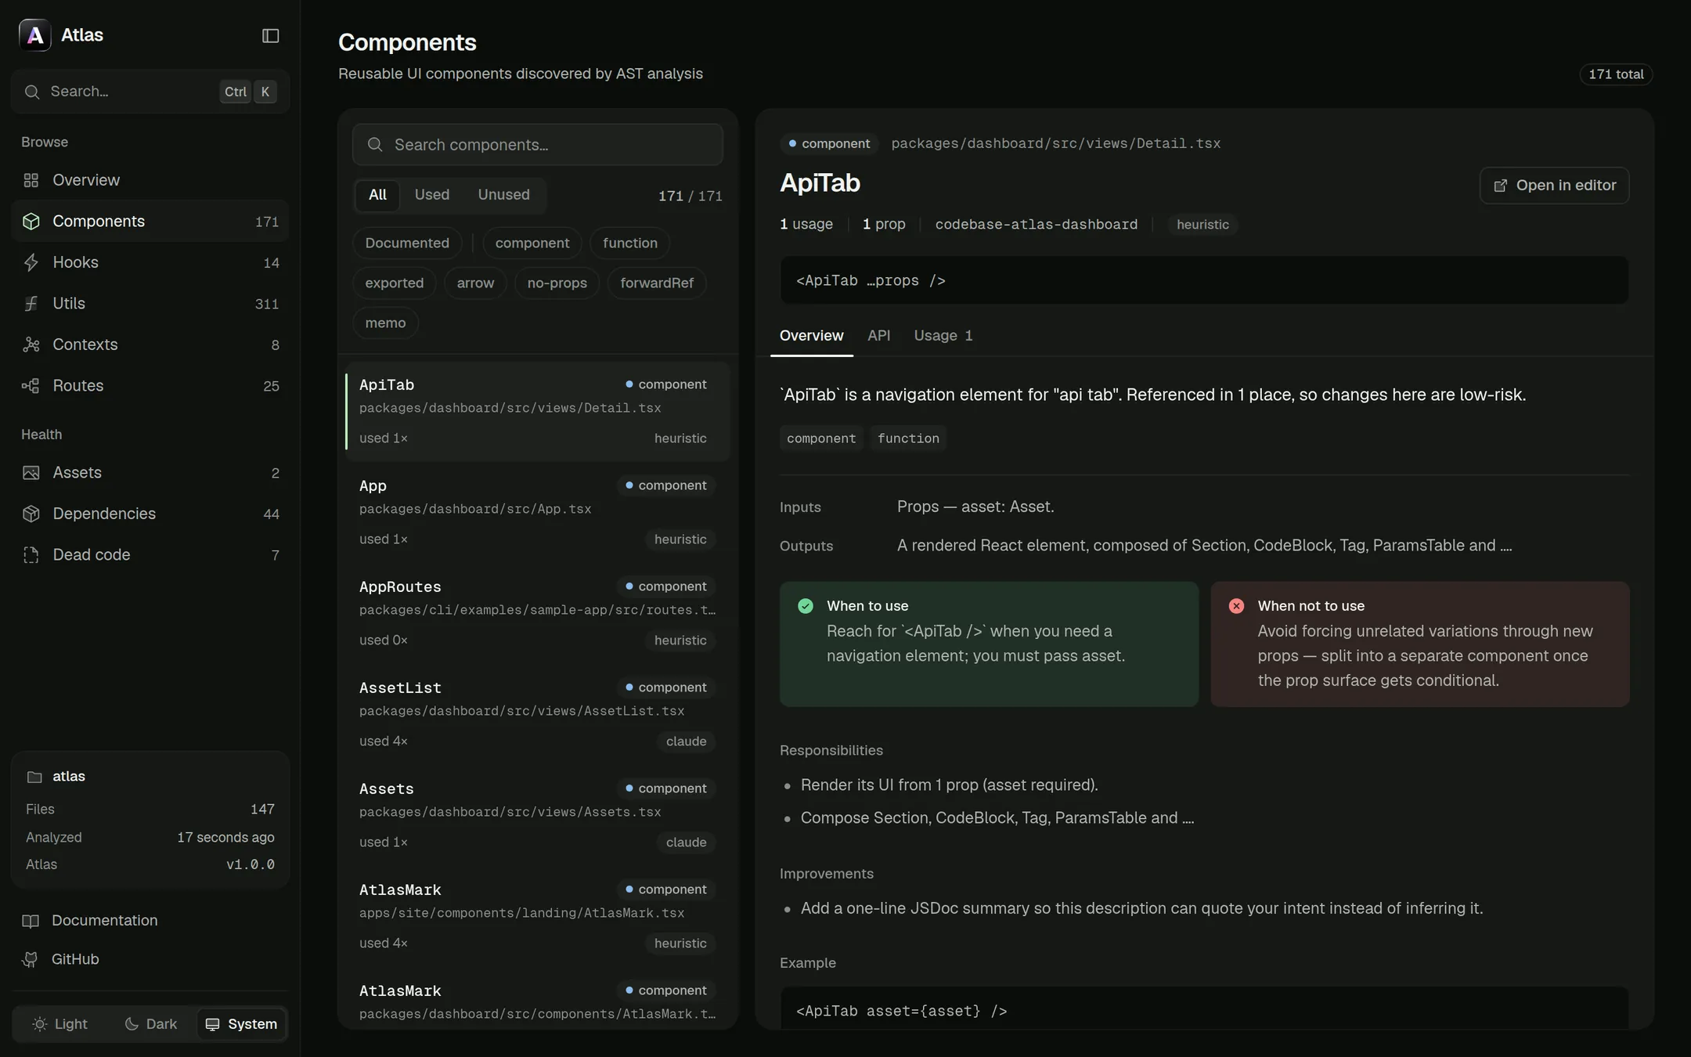Click the atlas project folder icon

(34, 777)
